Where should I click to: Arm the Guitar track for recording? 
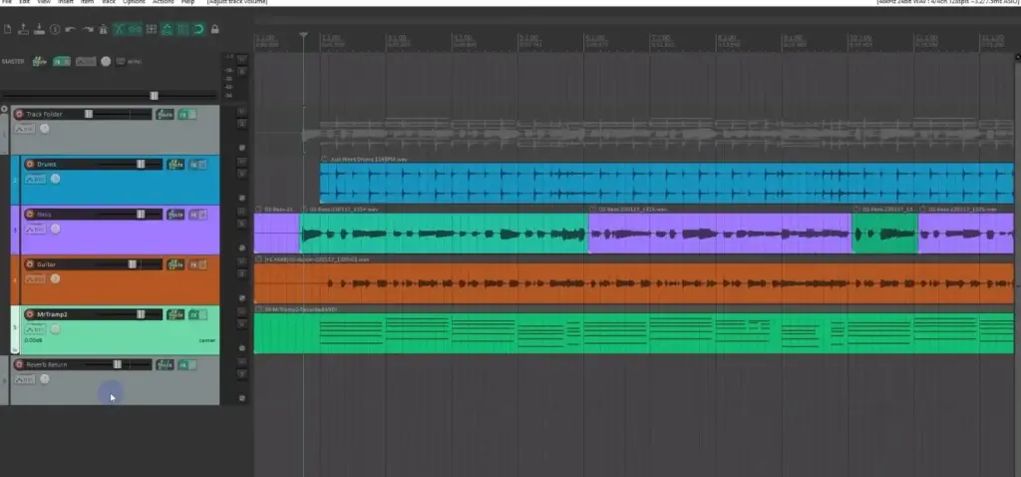pos(29,264)
